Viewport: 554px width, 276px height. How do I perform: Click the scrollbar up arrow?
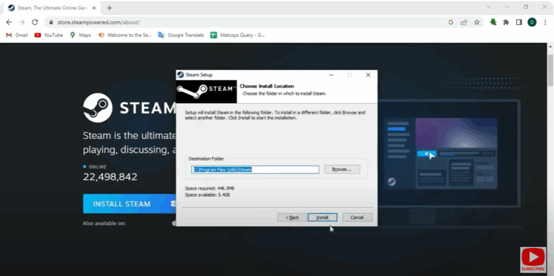pyautogui.click(x=550, y=46)
